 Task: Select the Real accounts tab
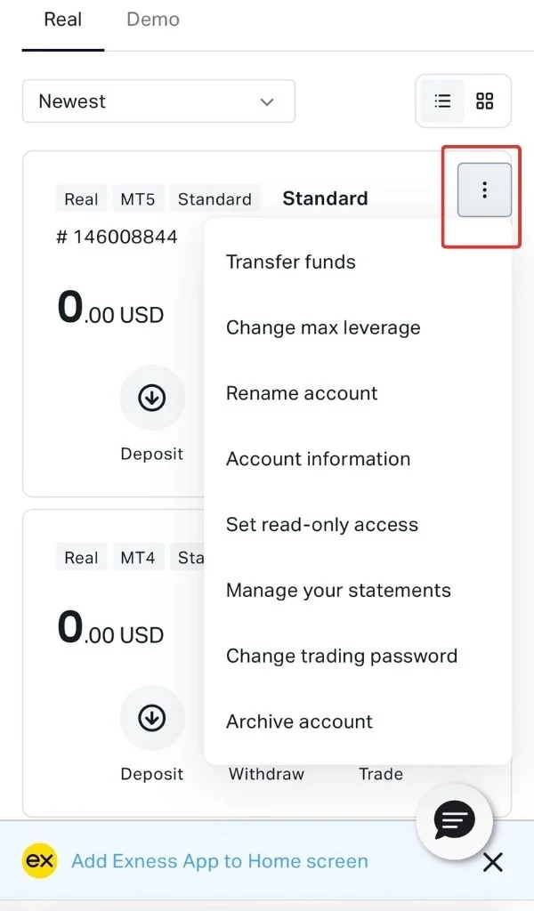[x=61, y=19]
